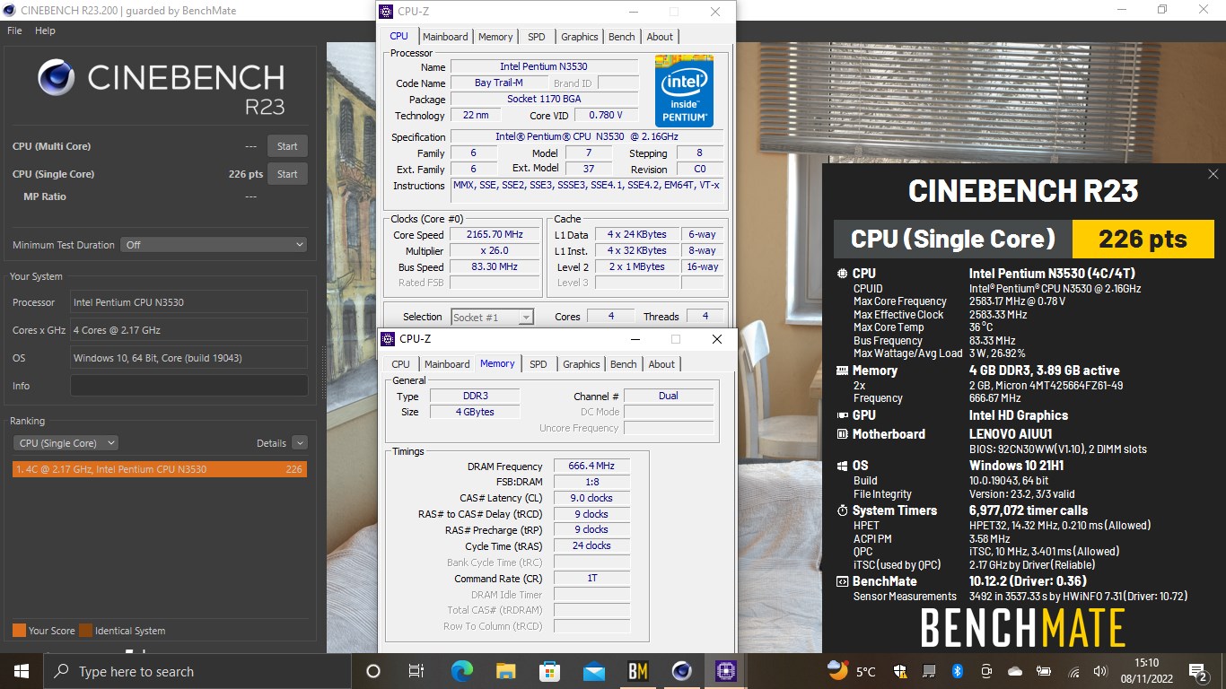Switch to CPU-Z taskbar icon
Image resolution: width=1226 pixels, height=689 pixels.
tap(725, 671)
